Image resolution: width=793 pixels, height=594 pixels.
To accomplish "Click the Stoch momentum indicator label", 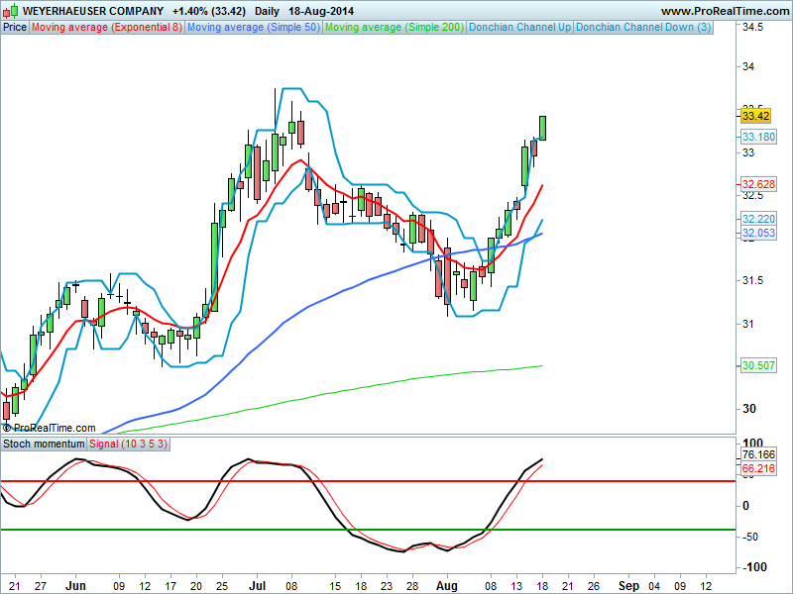I will (44, 444).
